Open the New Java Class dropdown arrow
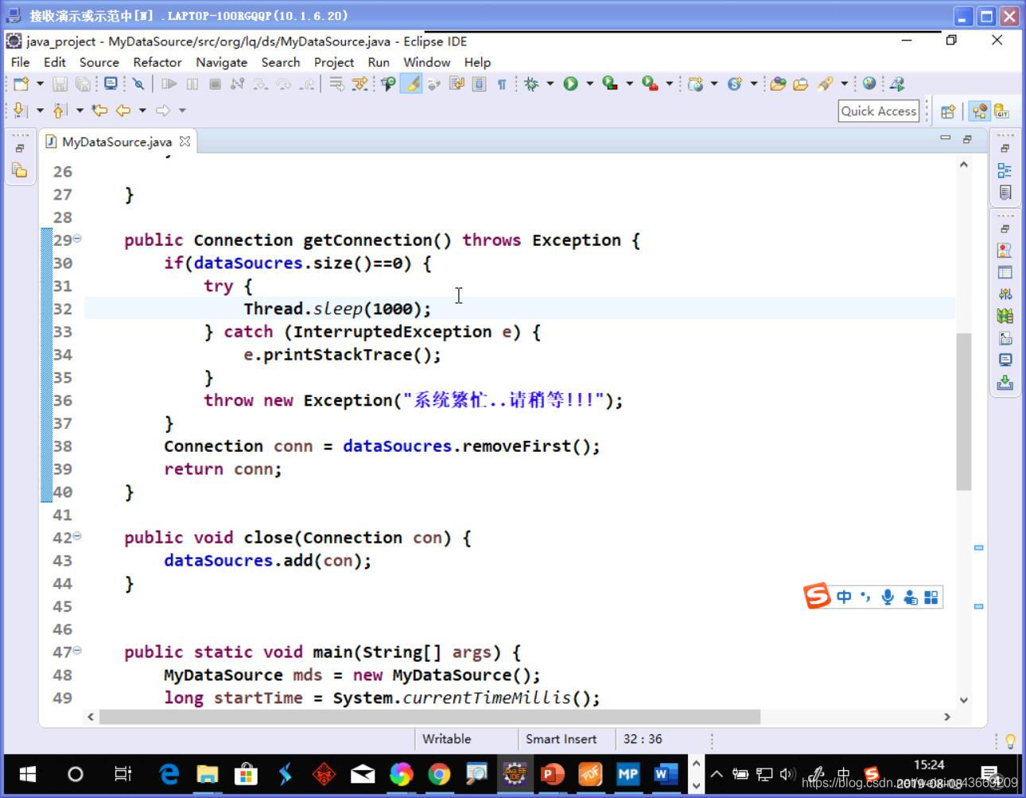 [x=753, y=84]
